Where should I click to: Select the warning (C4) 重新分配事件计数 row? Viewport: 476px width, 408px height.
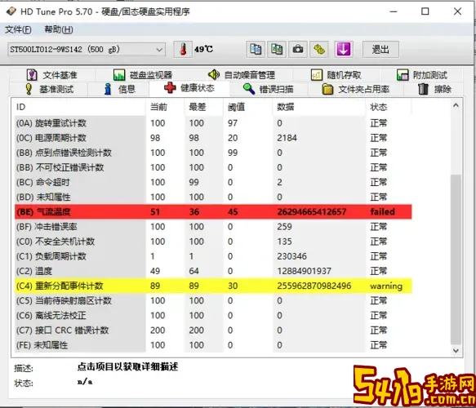pos(213,286)
